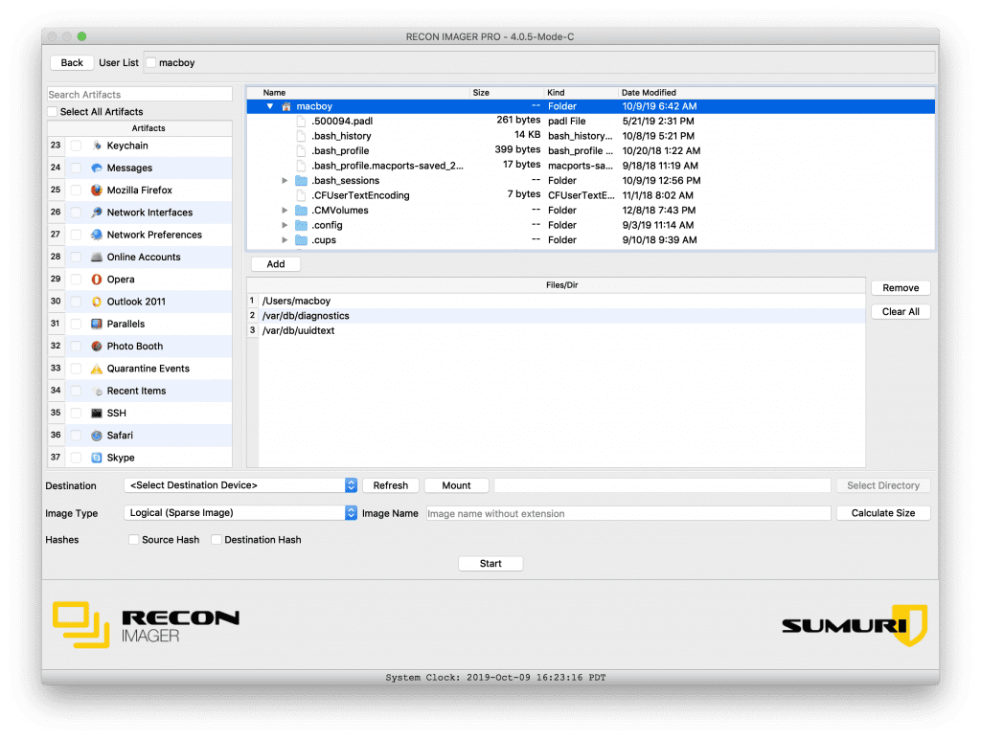Image resolution: width=981 pixels, height=740 pixels.
Task: Click the .cups folder icon
Action: point(302,240)
